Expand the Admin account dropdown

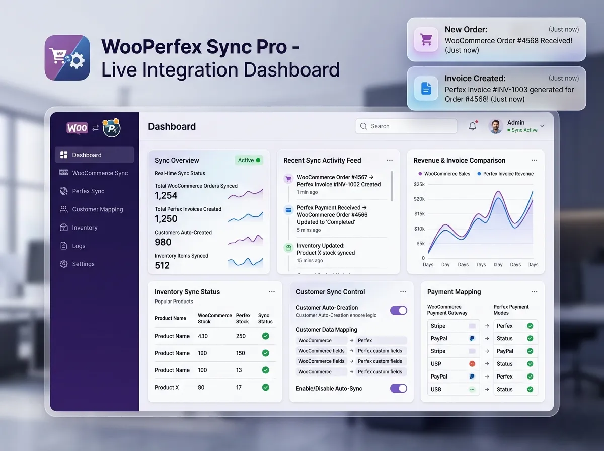click(x=542, y=126)
